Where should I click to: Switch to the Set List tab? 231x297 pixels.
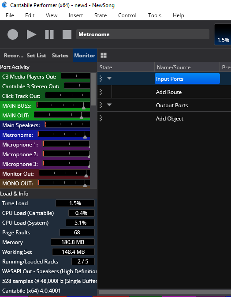[36, 56]
